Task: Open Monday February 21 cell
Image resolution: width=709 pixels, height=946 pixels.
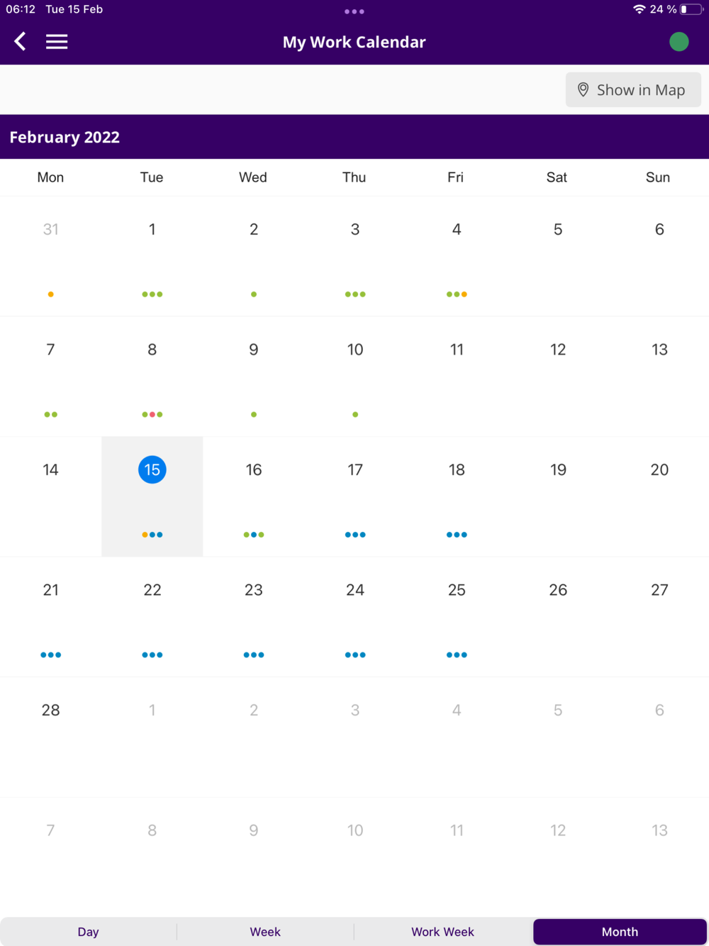Action: (x=50, y=617)
